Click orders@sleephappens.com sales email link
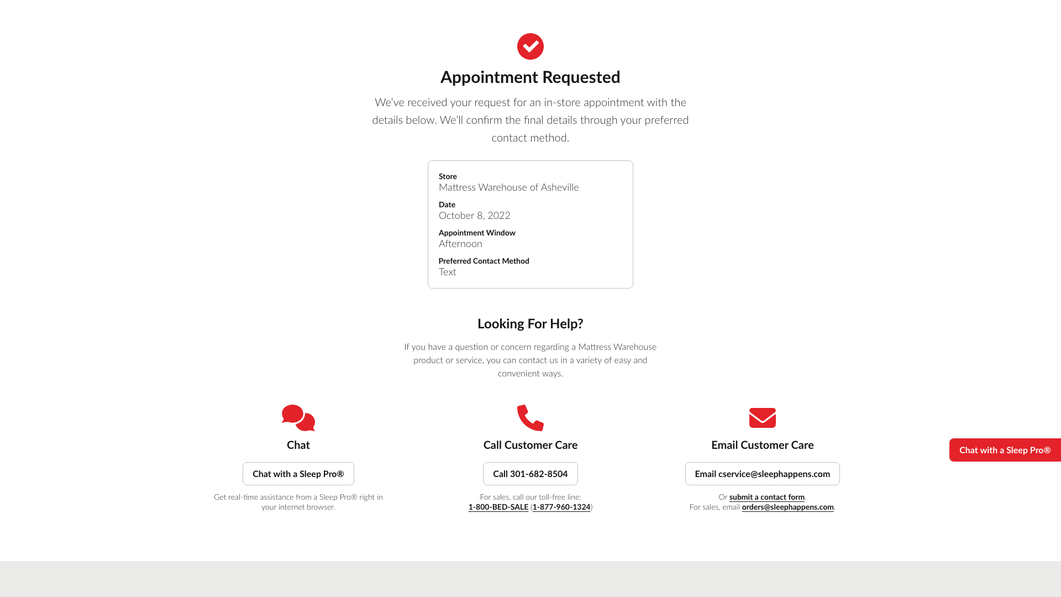 click(787, 506)
